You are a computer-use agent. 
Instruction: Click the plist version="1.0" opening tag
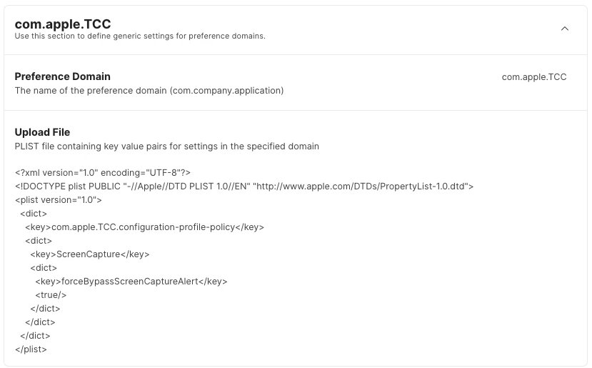pyautogui.click(x=58, y=200)
